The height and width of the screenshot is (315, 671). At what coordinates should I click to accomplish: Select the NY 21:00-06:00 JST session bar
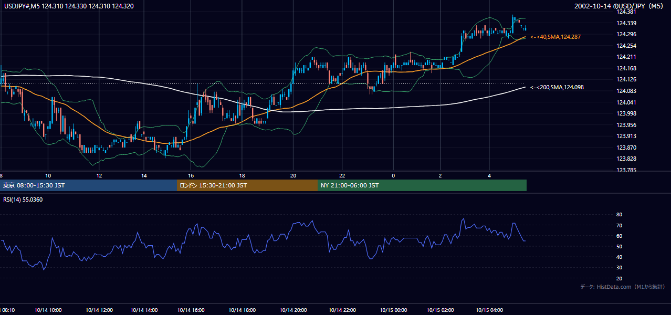pyautogui.click(x=422, y=185)
